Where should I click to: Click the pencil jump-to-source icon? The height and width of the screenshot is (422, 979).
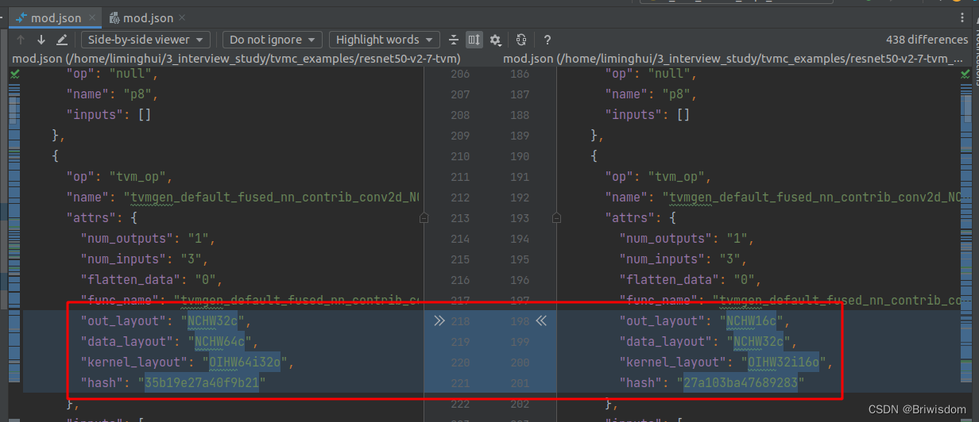(62, 40)
